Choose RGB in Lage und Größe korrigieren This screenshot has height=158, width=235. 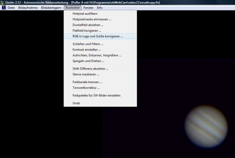(x=100, y=36)
